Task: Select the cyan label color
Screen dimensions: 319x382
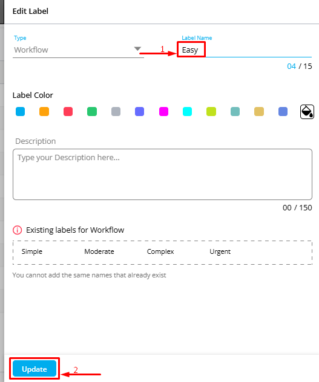Action: pos(188,112)
